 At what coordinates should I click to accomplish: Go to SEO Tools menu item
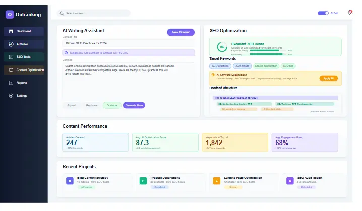coord(24,57)
